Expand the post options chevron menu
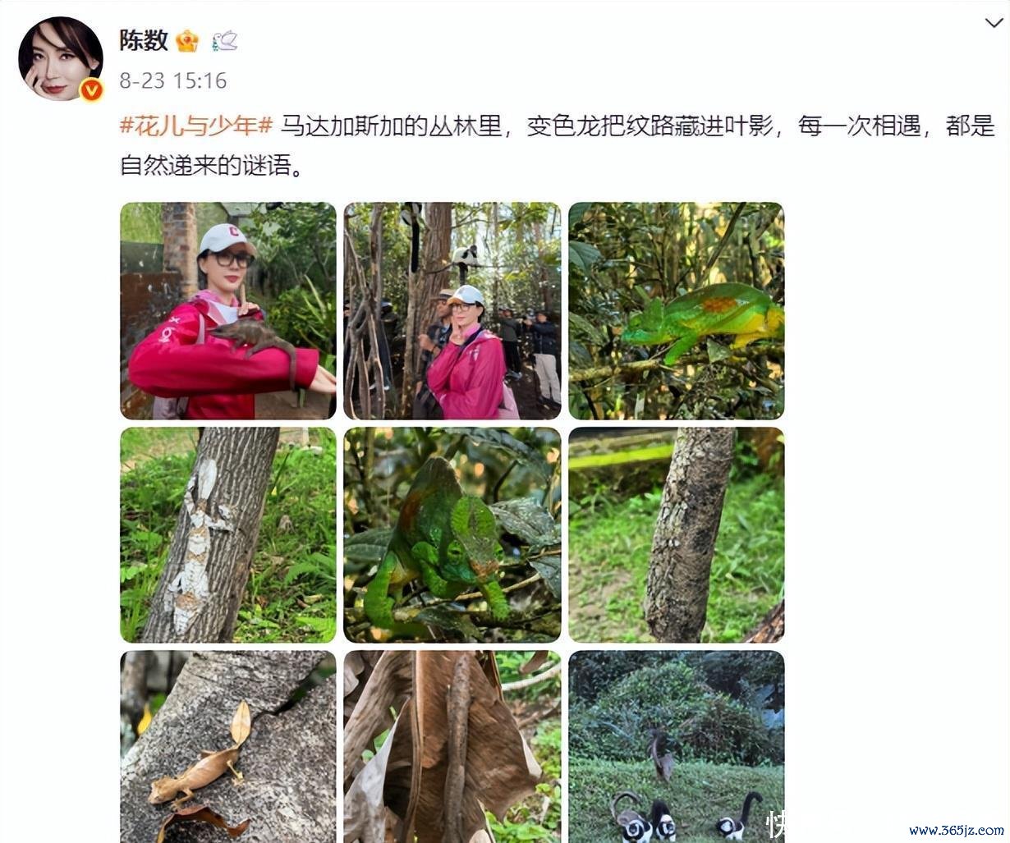The height and width of the screenshot is (843, 1010). pos(994,23)
